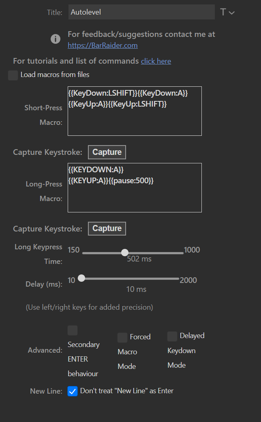
Task: Click inside the Long-Press Macro text box
Action: pyautogui.click(x=135, y=188)
